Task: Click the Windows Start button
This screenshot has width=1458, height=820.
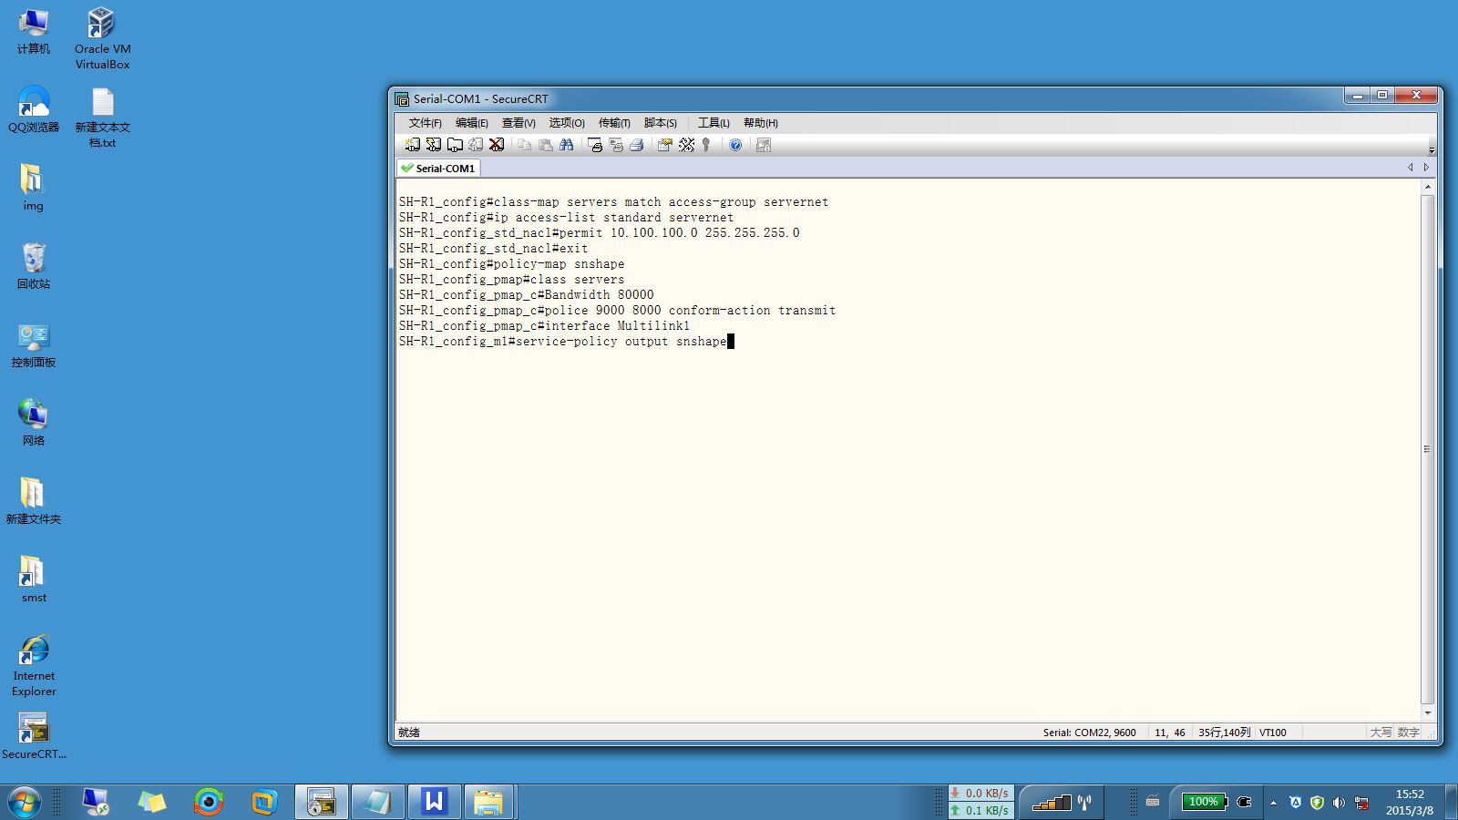Action: [24, 802]
